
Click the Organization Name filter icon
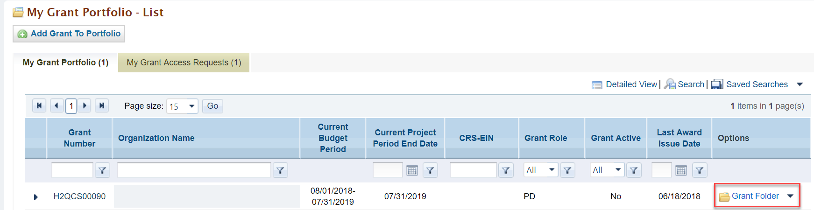tap(280, 170)
